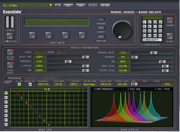Open the preset dropdown '01 - 8 8bs'
The width and height of the screenshot is (180, 132).
(28, 6)
